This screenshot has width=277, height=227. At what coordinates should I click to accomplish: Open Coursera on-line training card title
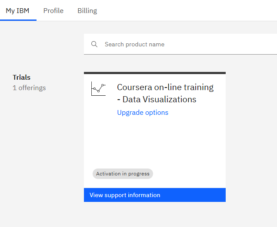tap(165, 87)
